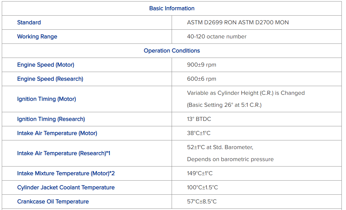
Task: Select the Ignition Timing (Research) label
Action: pos(51,119)
